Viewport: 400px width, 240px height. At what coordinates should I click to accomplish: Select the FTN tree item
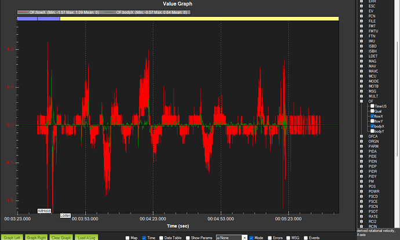pyautogui.click(x=372, y=36)
